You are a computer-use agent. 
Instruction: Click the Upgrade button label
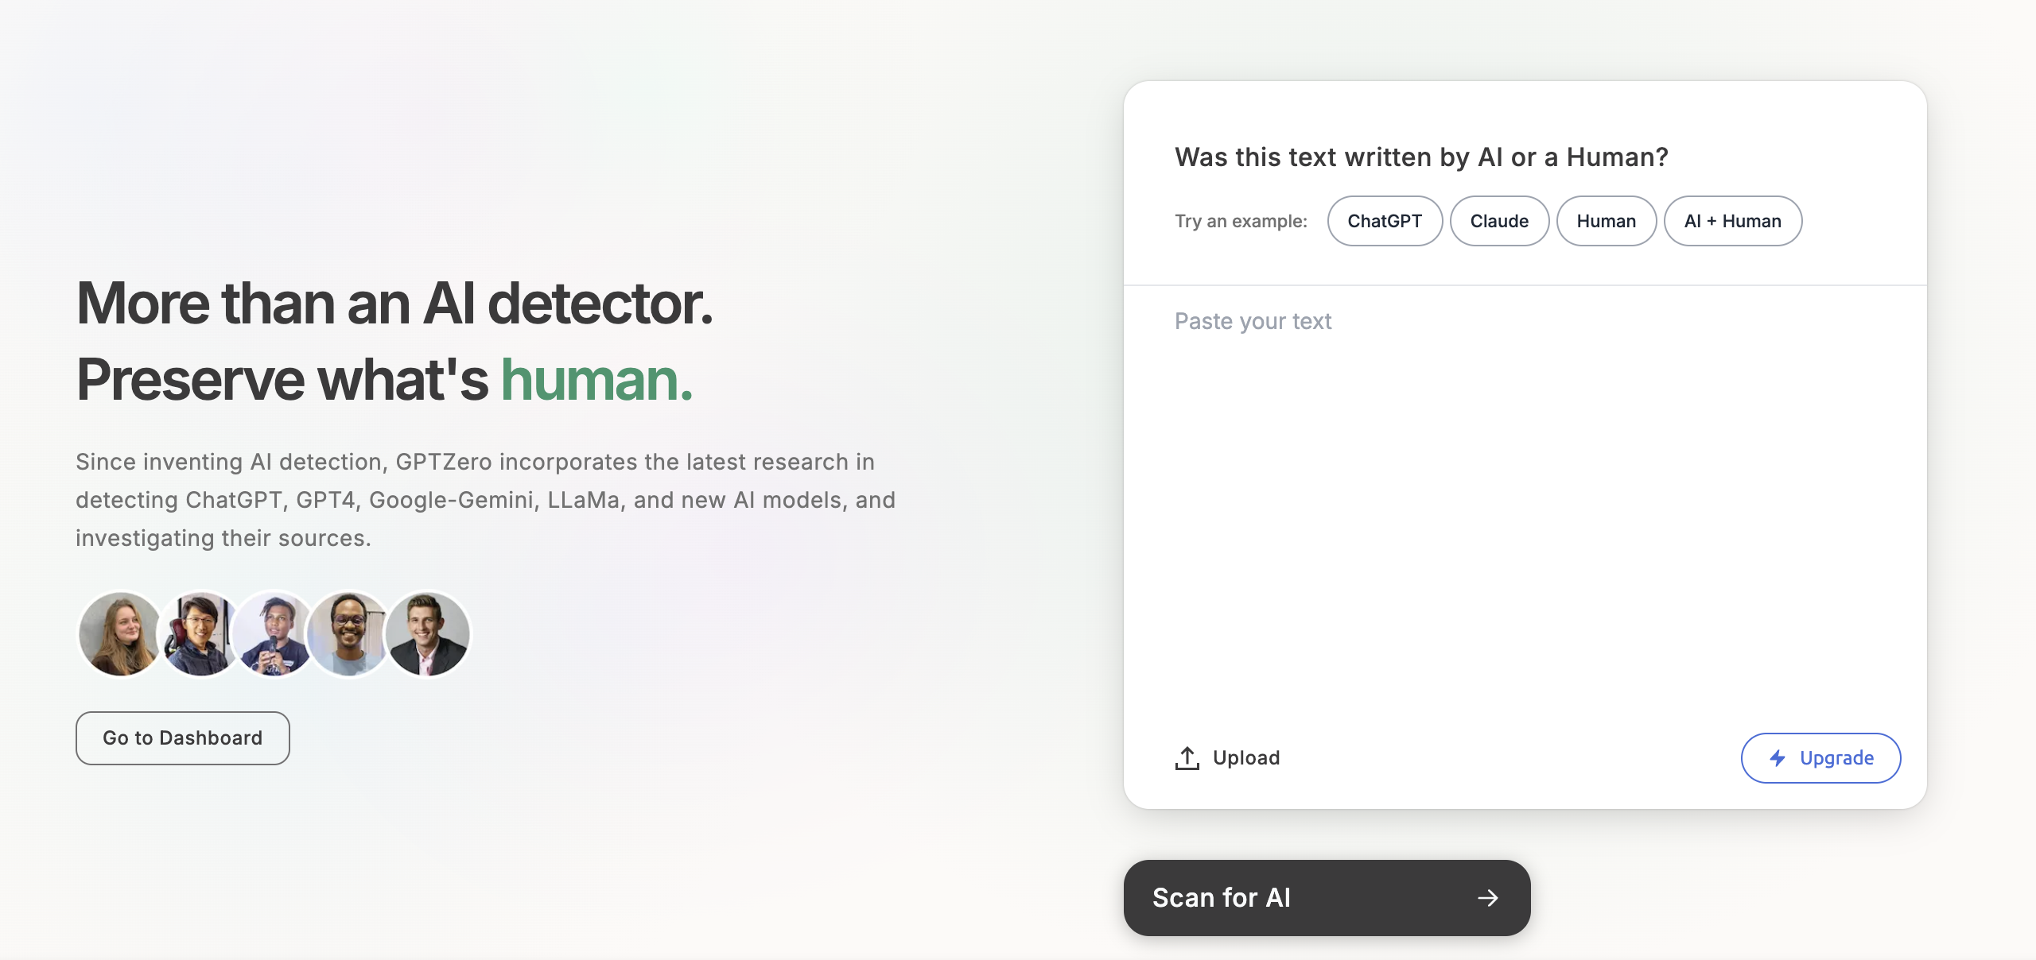[1836, 758]
